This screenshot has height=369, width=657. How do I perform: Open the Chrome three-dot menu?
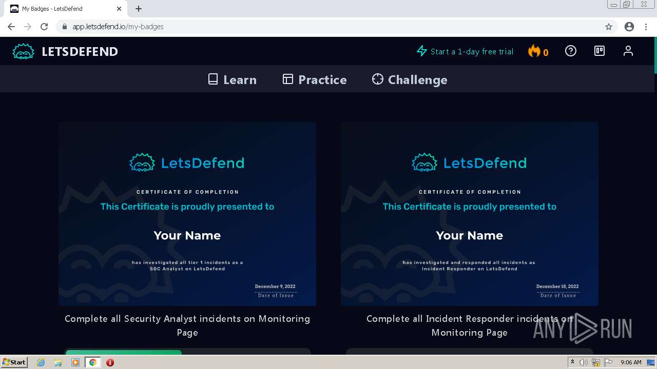[x=646, y=27]
